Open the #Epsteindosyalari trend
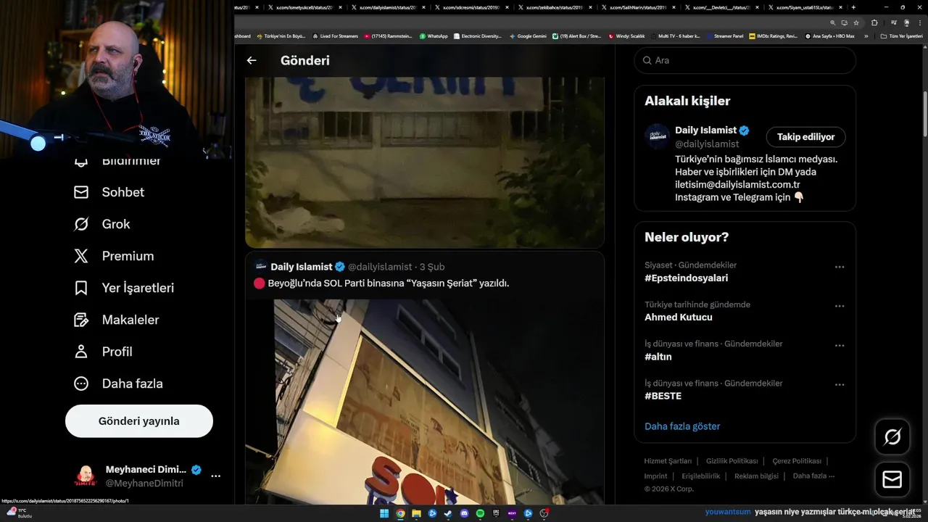Viewport: 928px width, 522px height. point(686,278)
